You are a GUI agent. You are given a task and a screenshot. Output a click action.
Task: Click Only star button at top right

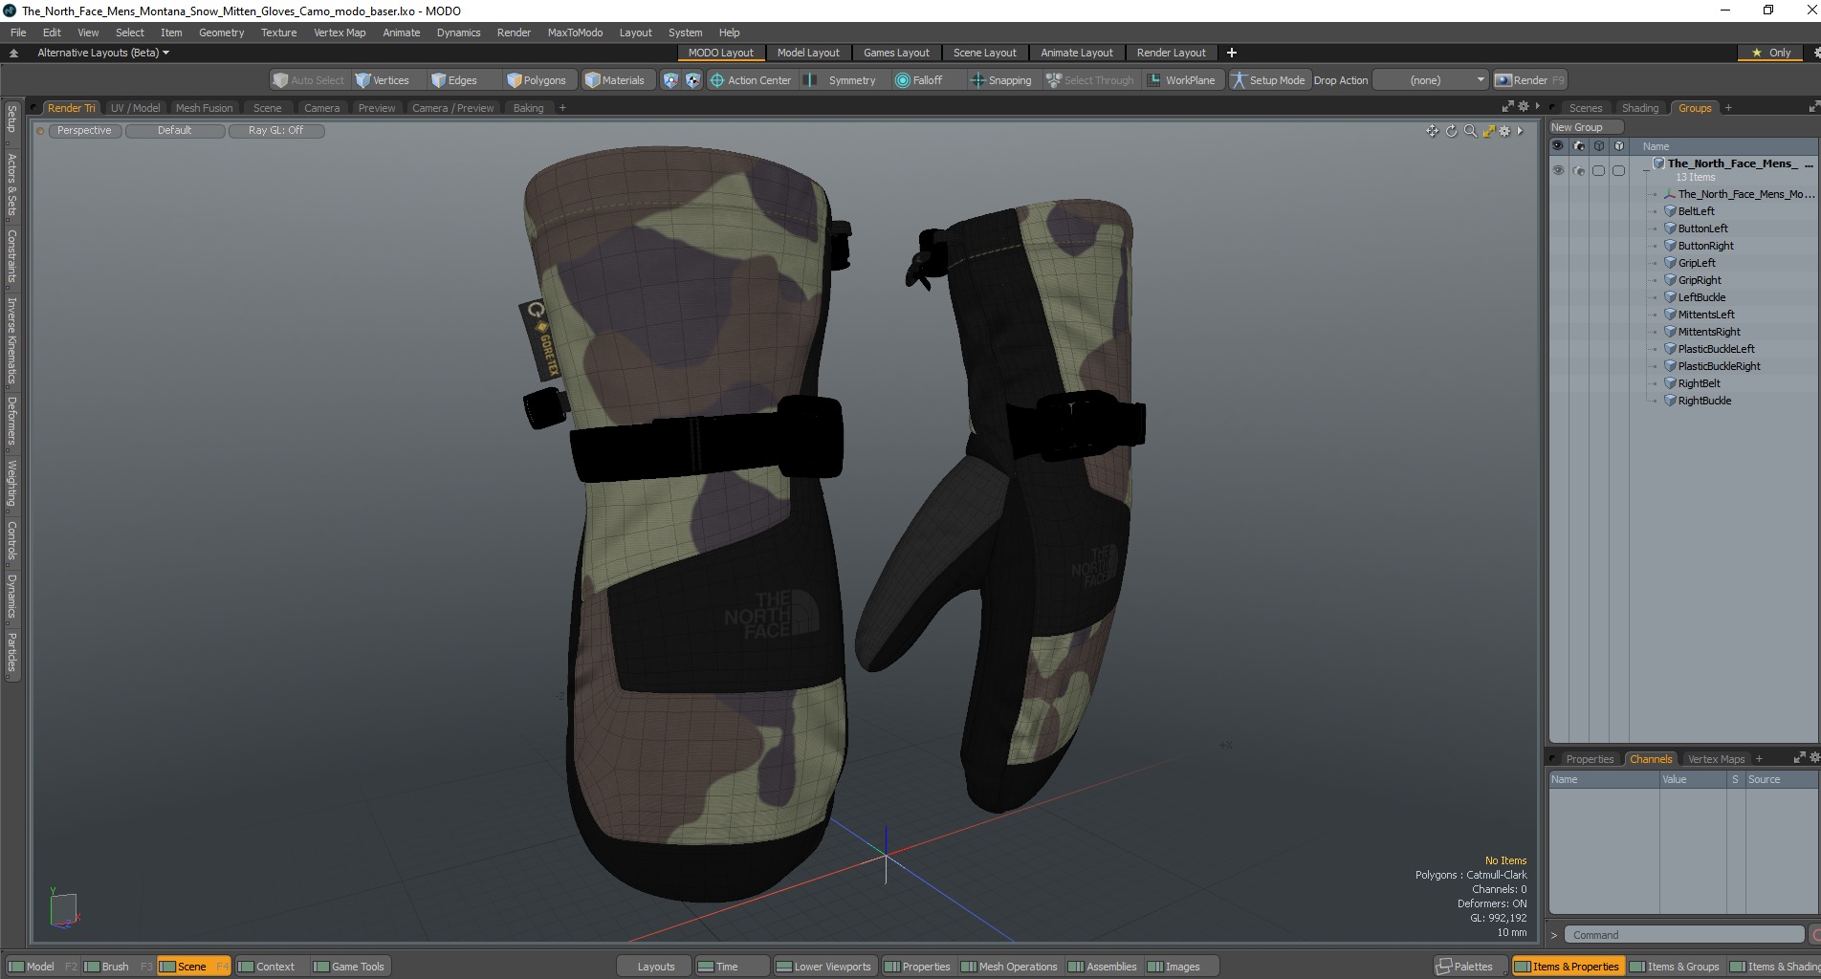[x=1771, y=53]
